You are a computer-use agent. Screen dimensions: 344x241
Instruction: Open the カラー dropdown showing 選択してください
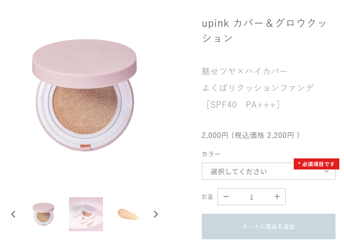(269, 171)
